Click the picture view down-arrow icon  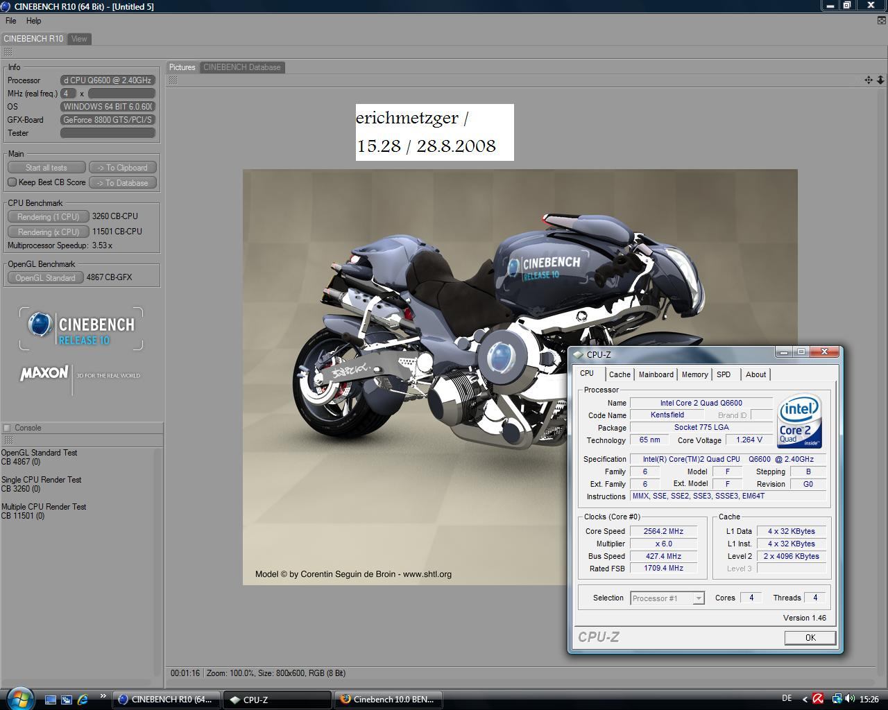[880, 80]
